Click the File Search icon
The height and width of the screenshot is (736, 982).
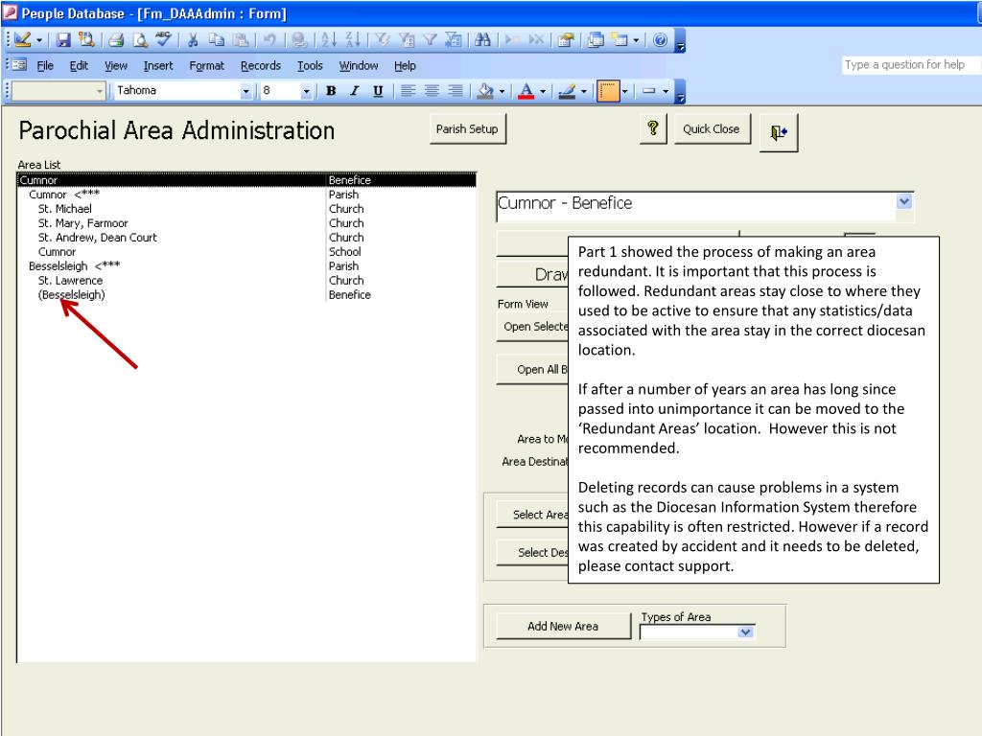(x=85, y=40)
